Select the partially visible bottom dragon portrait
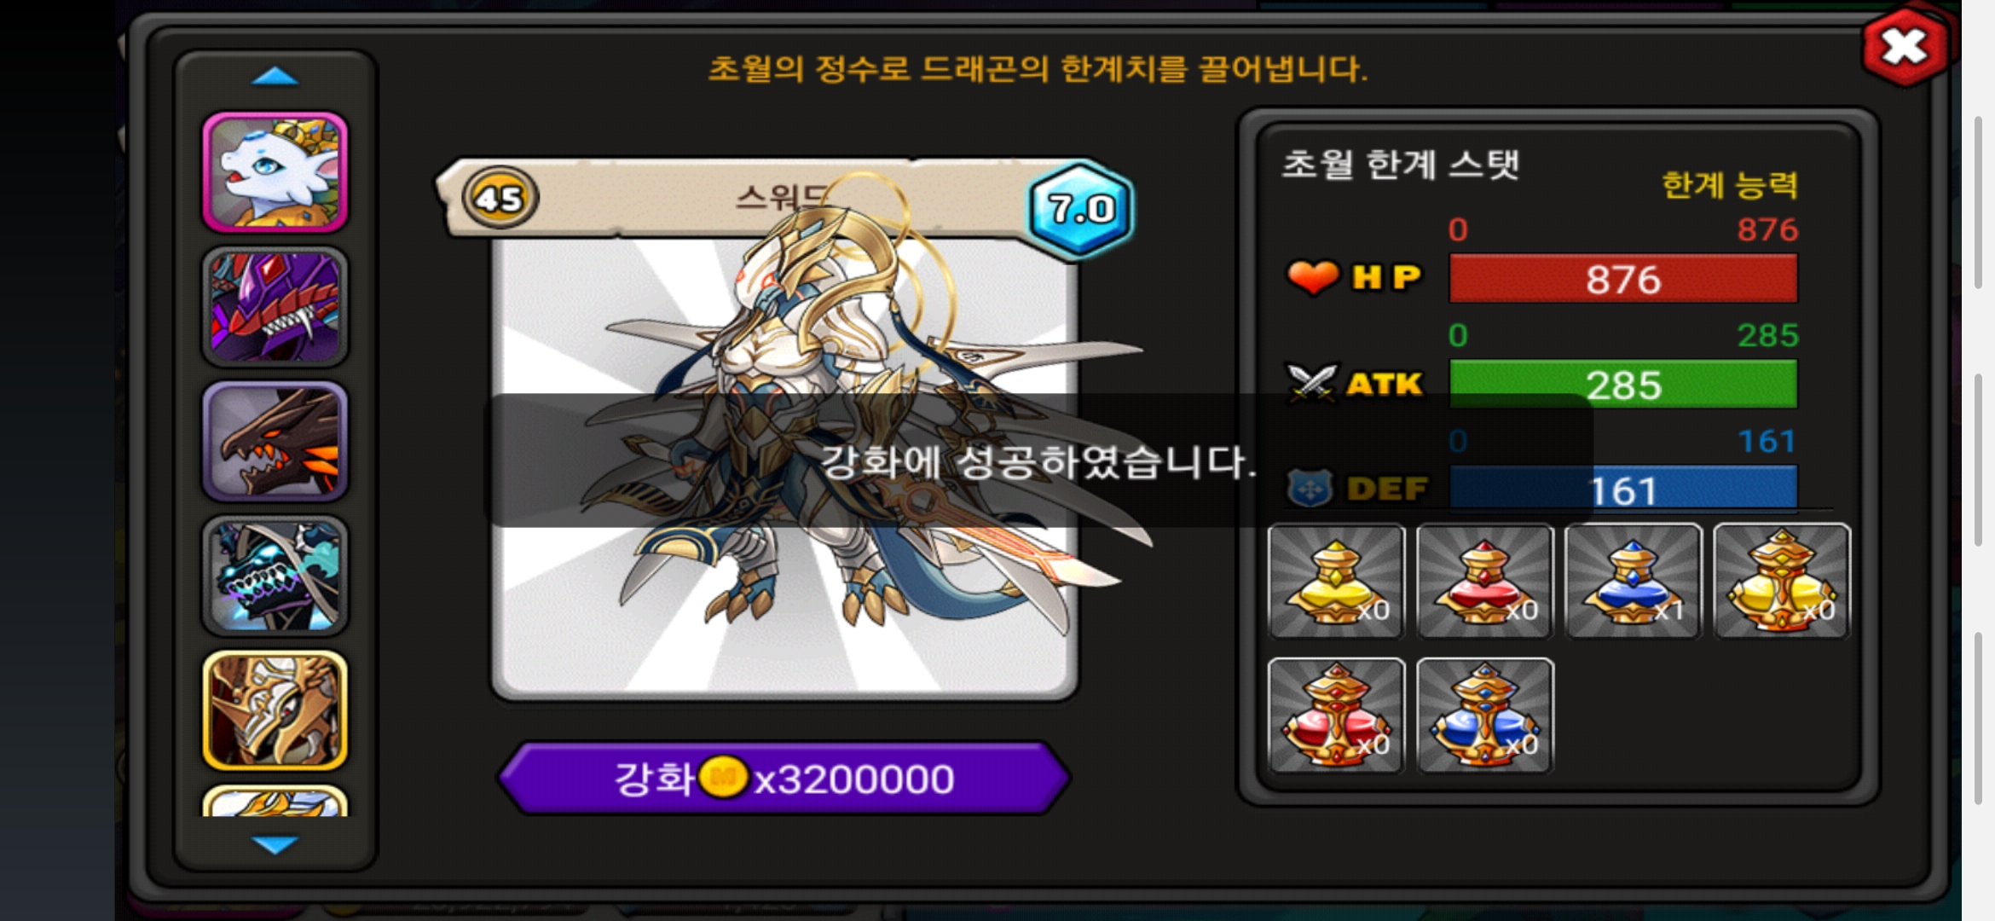 [275, 802]
